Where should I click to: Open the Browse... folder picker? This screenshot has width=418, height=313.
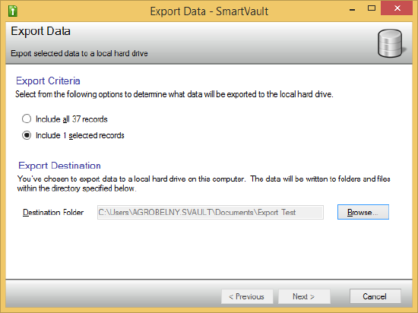pyautogui.click(x=363, y=212)
